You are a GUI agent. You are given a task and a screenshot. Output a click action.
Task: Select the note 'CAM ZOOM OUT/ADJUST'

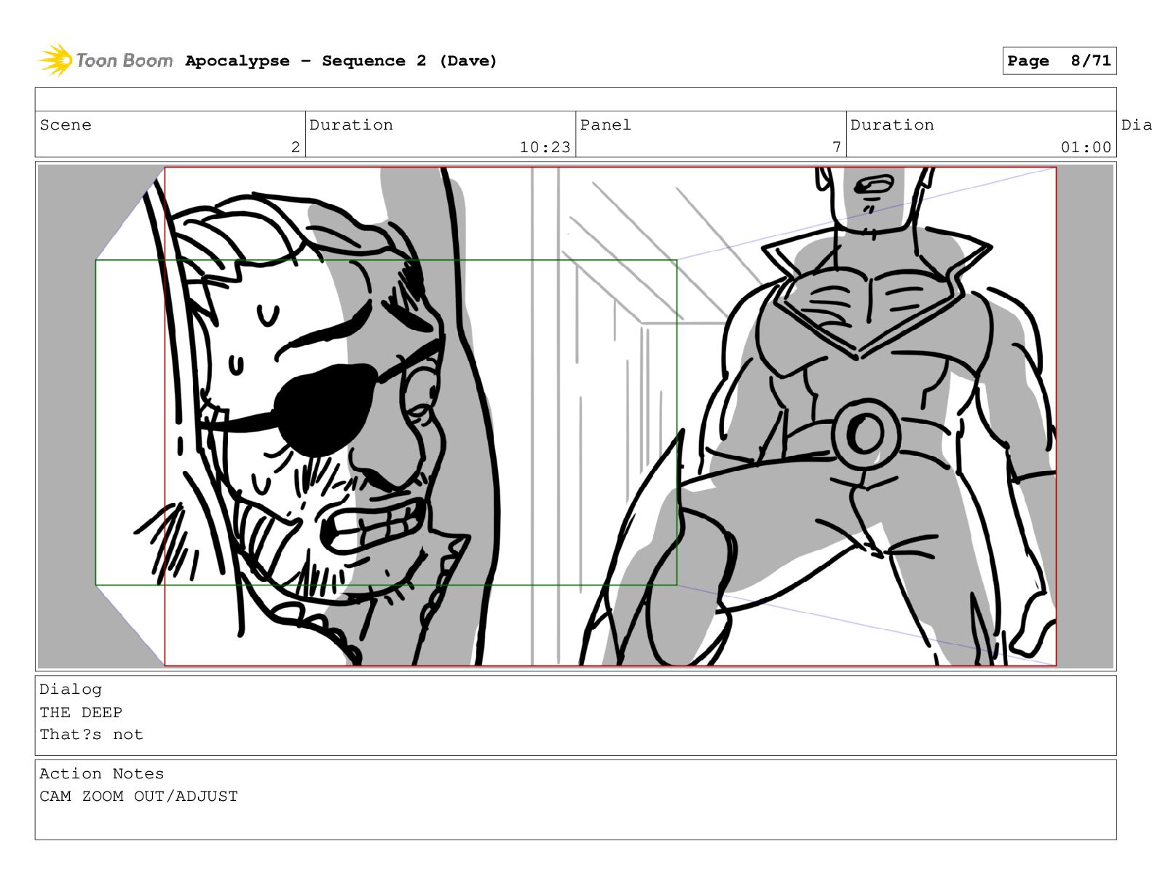click(x=138, y=796)
